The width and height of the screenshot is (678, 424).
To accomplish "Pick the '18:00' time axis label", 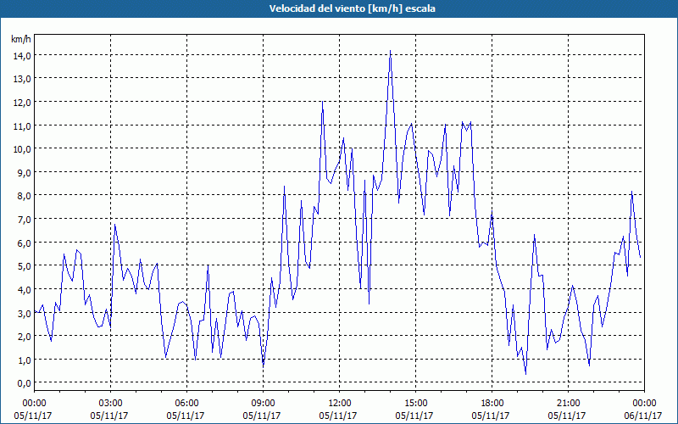I will click(x=492, y=404).
